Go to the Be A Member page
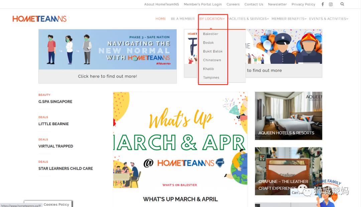 pos(183,19)
